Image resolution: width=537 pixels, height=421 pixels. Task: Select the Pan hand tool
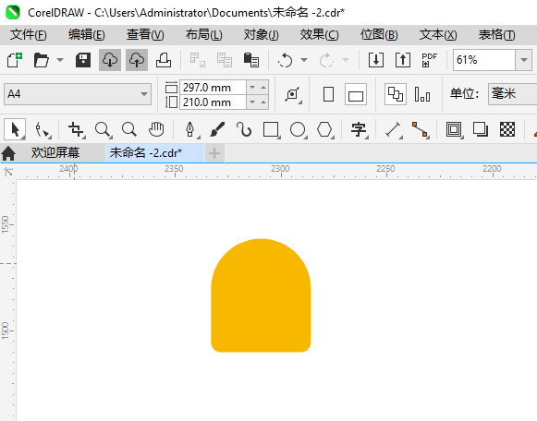tap(156, 129)
